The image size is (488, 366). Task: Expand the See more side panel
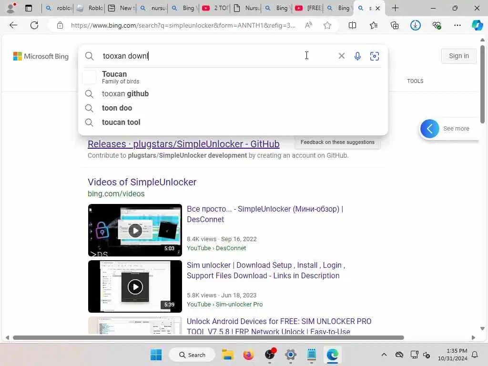click(x=430, y=129)
